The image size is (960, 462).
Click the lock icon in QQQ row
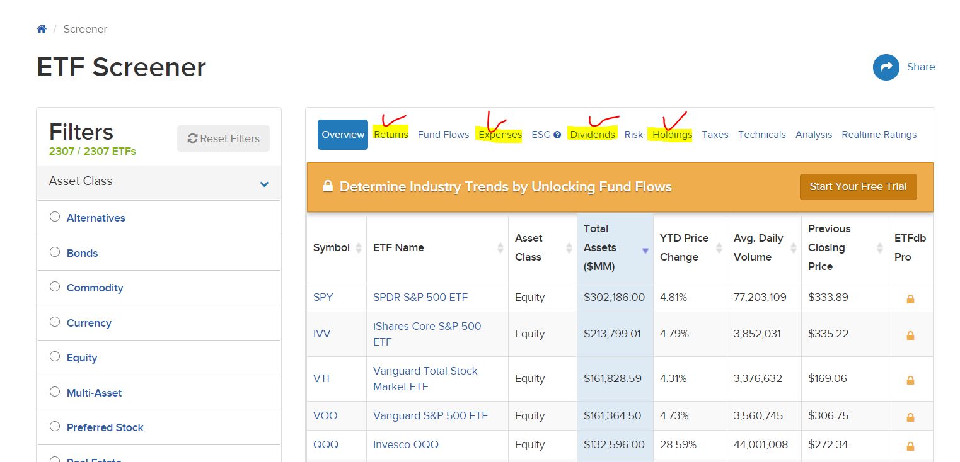[910, 446]
